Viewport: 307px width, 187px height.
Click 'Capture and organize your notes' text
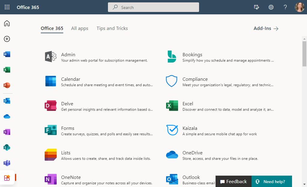pos(106,183)
